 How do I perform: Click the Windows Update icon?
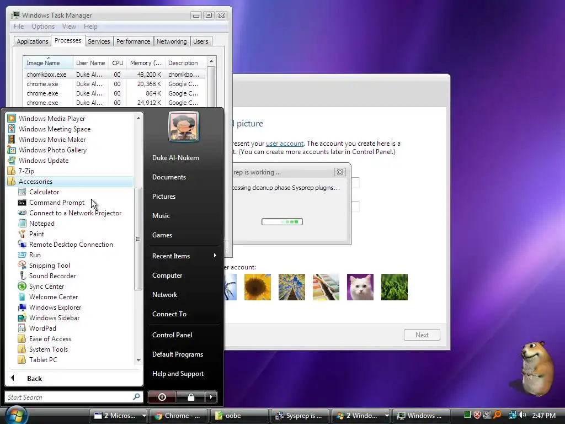[12, 160]
